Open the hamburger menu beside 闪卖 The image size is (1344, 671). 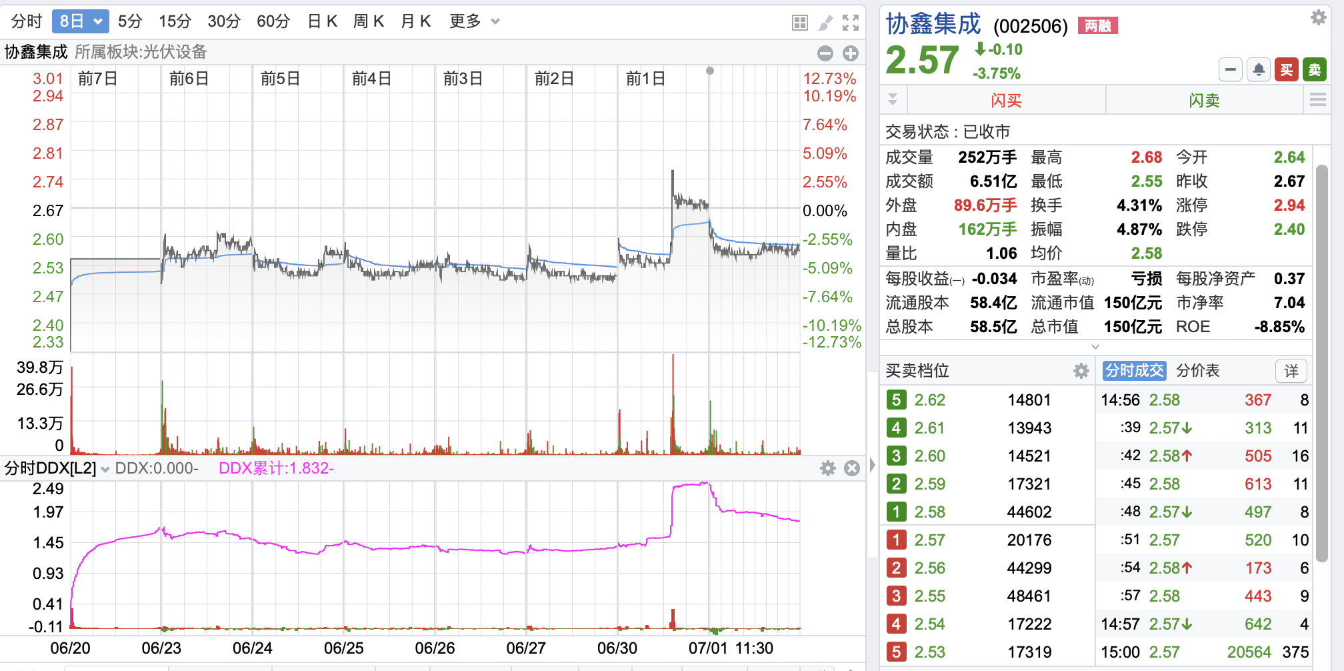coord(1317,100)
